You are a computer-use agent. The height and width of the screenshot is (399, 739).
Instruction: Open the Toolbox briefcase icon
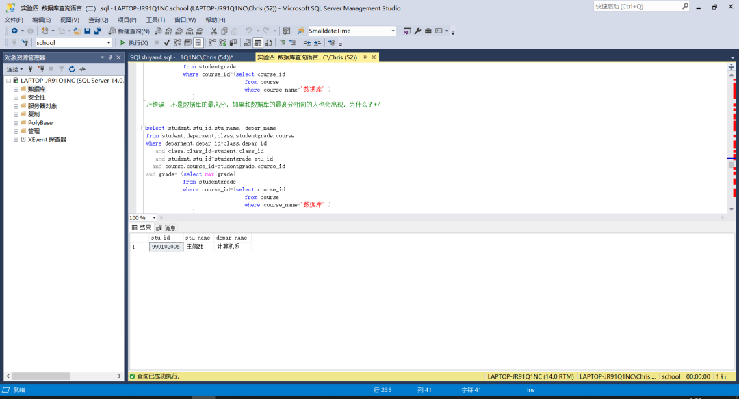coord(428,31)
